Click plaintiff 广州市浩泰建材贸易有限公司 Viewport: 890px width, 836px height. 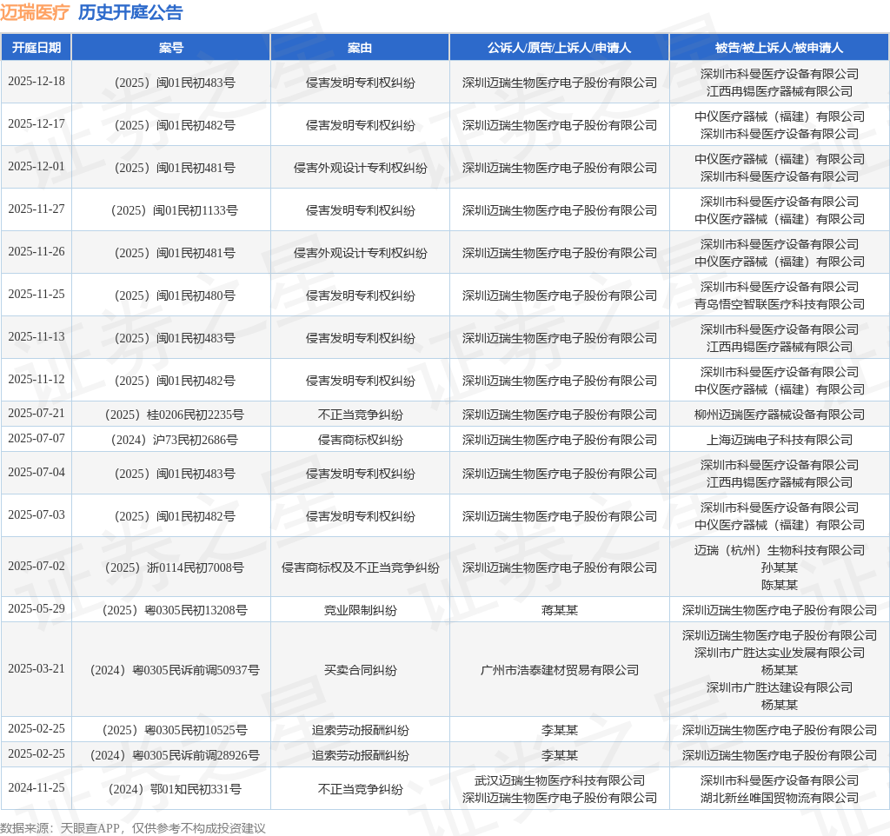(559, 670)
